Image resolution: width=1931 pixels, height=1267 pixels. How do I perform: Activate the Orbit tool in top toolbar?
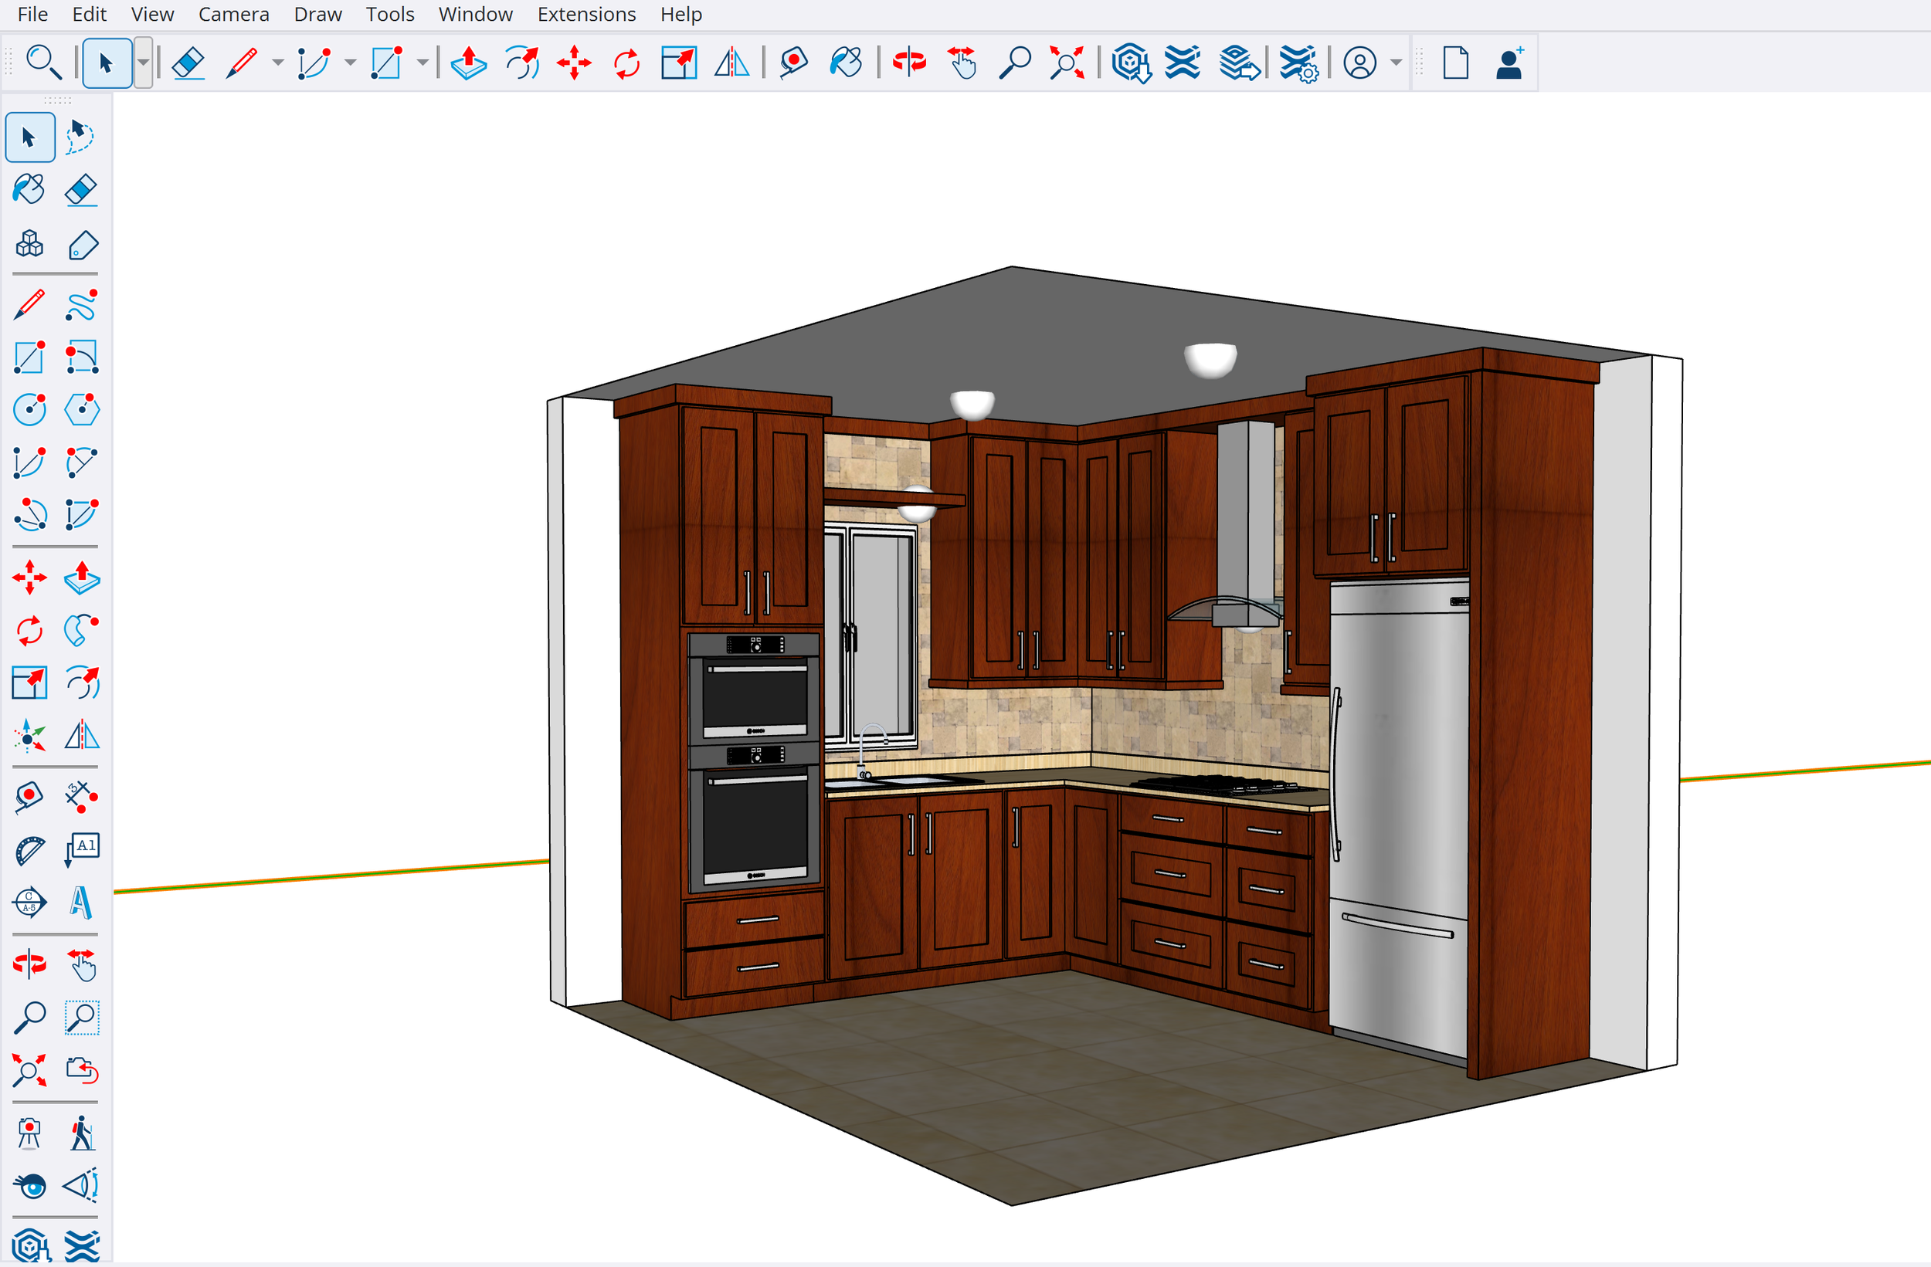click(908, 63)
